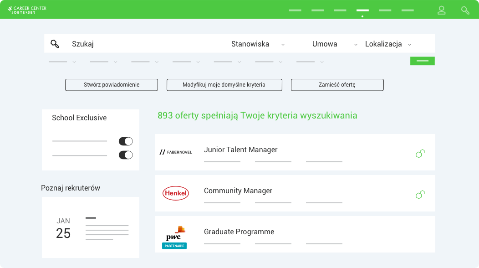Open the user profile icon in header
The image size is (479, 268).
(441, 10)
